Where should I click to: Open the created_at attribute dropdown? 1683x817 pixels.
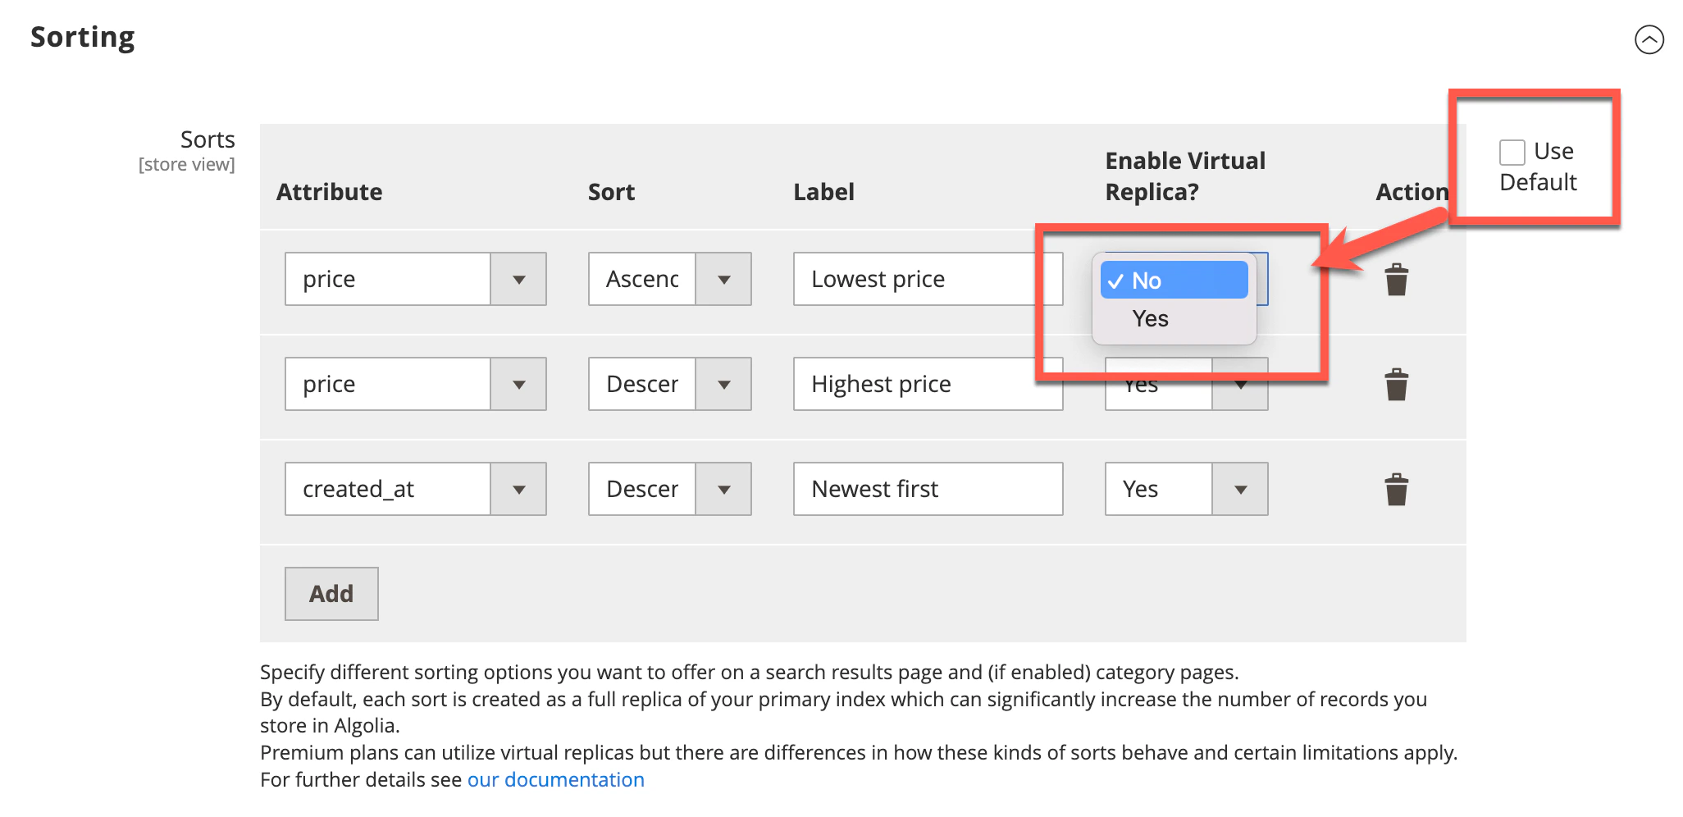[x=519, y=489]
